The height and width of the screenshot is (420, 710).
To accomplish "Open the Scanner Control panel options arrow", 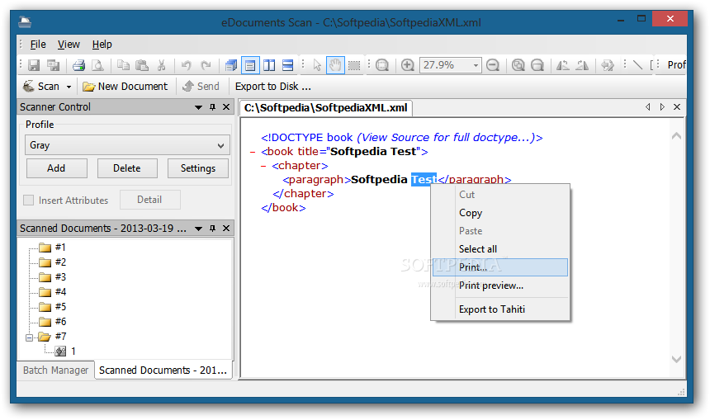I will point(198,107).
